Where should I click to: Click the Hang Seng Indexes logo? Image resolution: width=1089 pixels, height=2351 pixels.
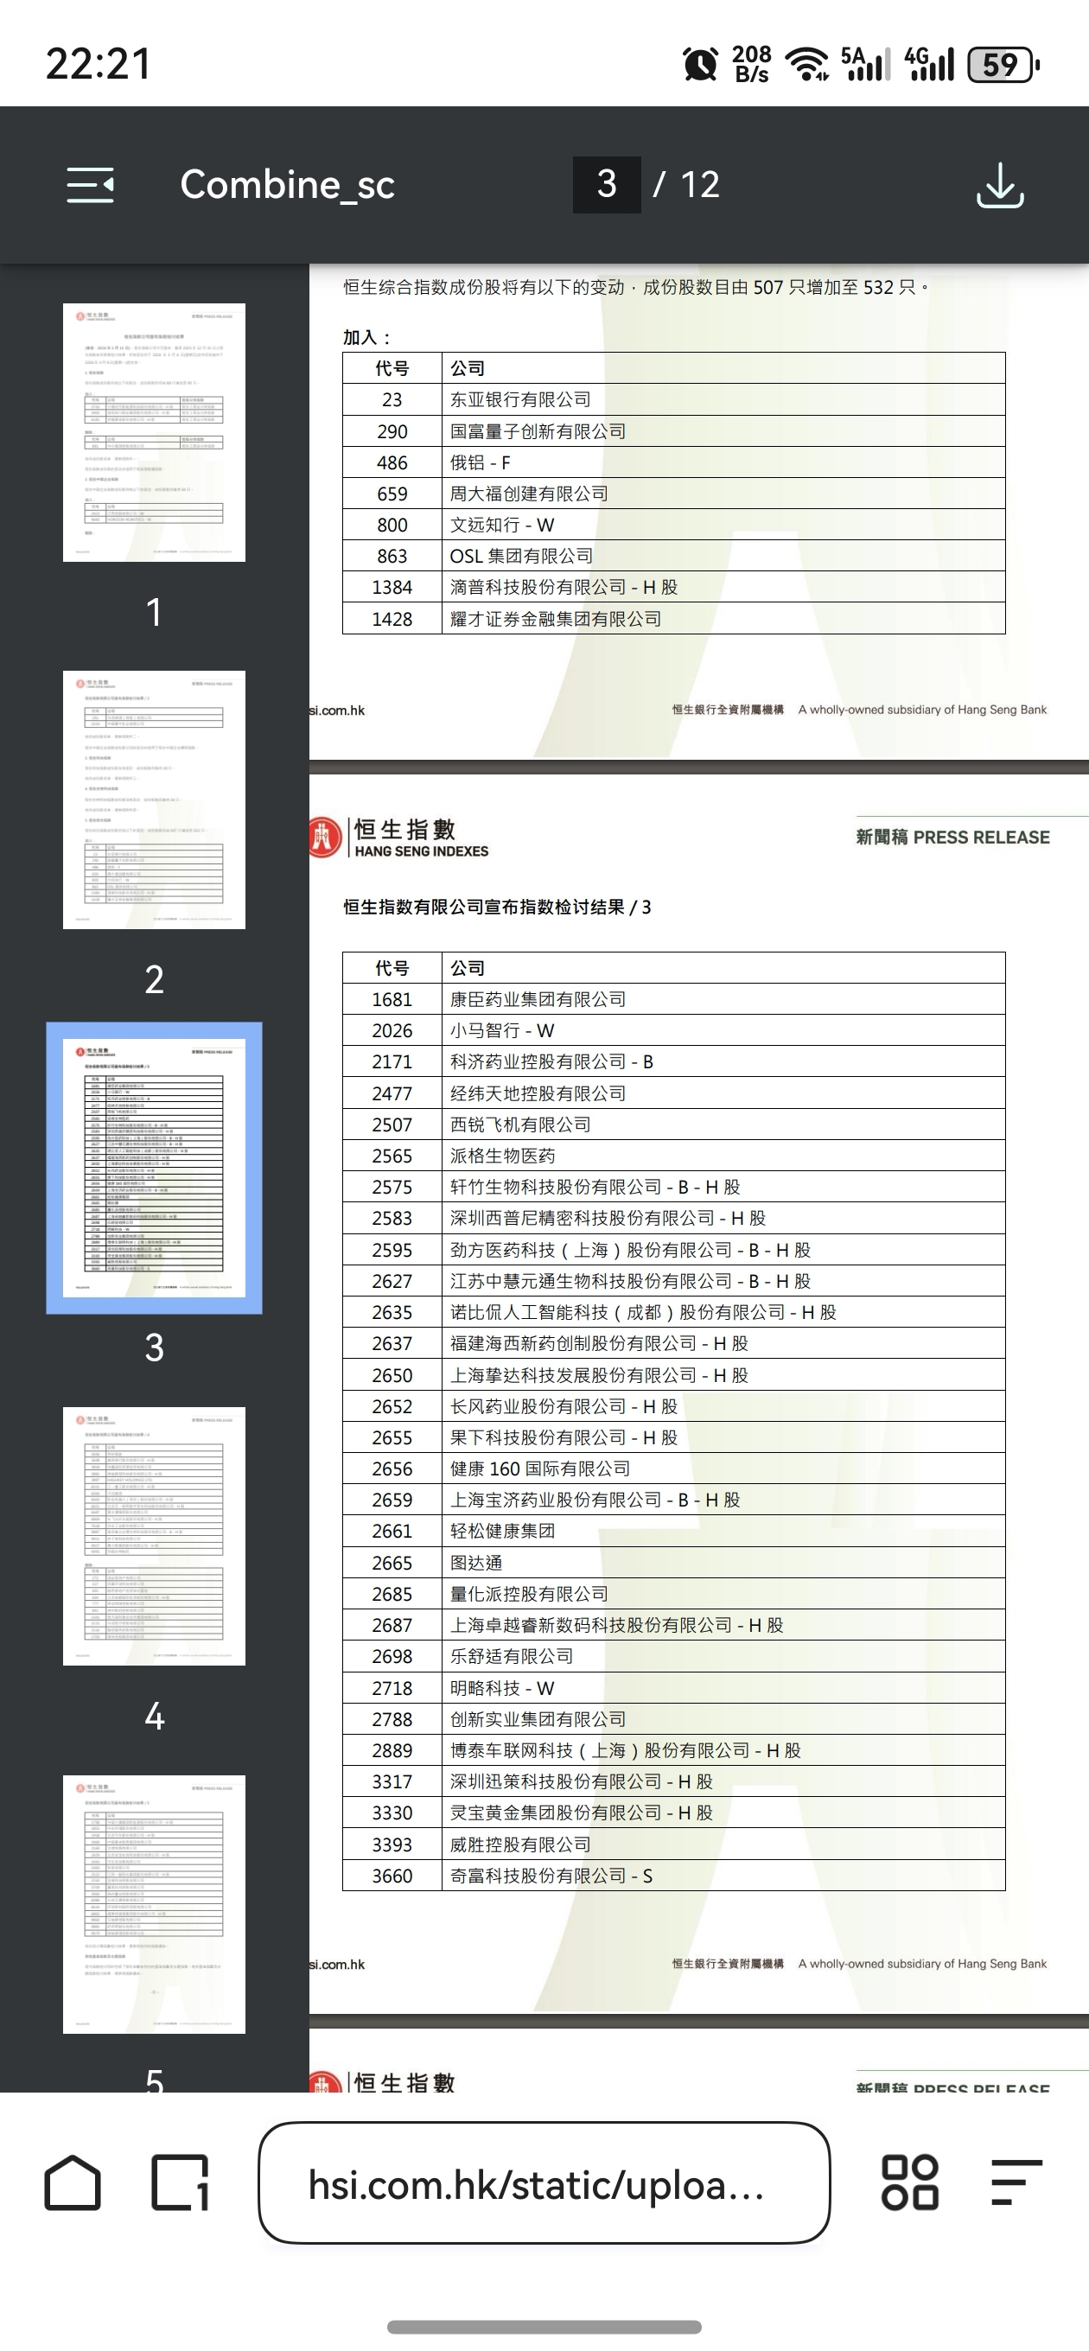click(x=399, y=837)
